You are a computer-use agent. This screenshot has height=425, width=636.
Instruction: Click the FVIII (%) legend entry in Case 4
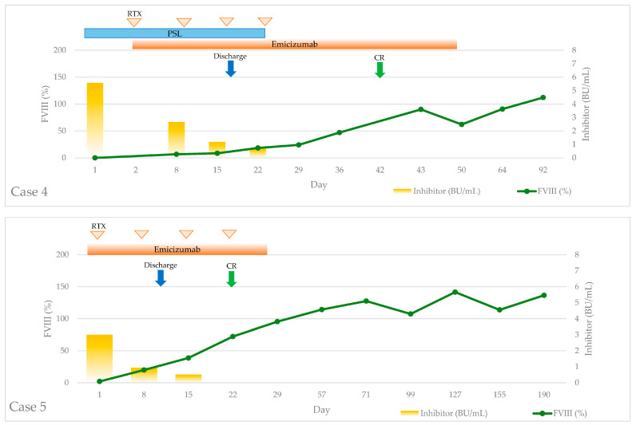[544, 191]
